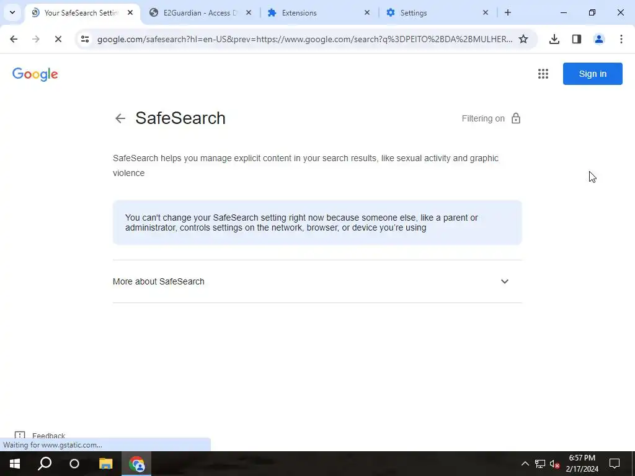Viewport: 635px width, 476px height.
Task: Open Chrome three-dot menu
Action: 621,39
